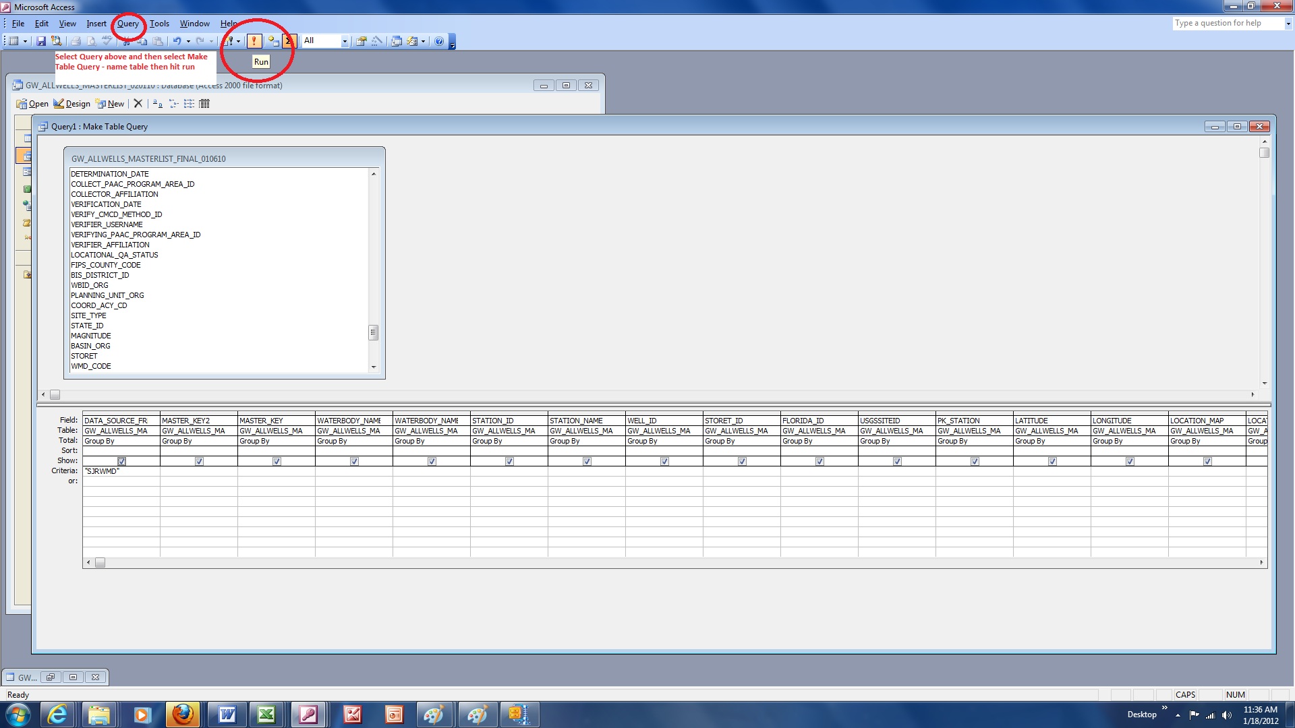Toggle Show checkbox under DATA_SOURCE_FR field
The height and width of the screenshot is (728, 1295).
click(x=121, y=462)
